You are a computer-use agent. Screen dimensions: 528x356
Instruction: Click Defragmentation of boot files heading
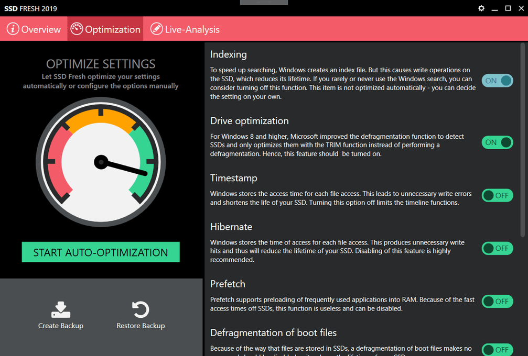pyautogui.click(x=273, y=333)
